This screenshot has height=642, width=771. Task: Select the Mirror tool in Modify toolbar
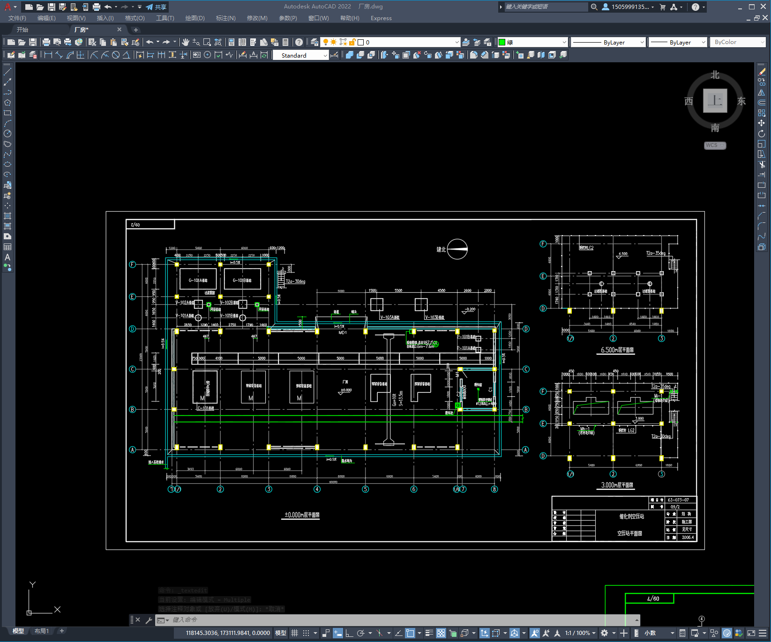pyautogui.click(x=762, y=92)
